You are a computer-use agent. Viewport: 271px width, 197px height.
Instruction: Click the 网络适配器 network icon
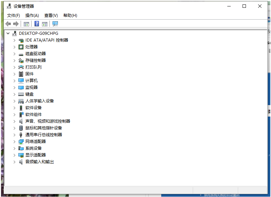click(x=21, y=142)
